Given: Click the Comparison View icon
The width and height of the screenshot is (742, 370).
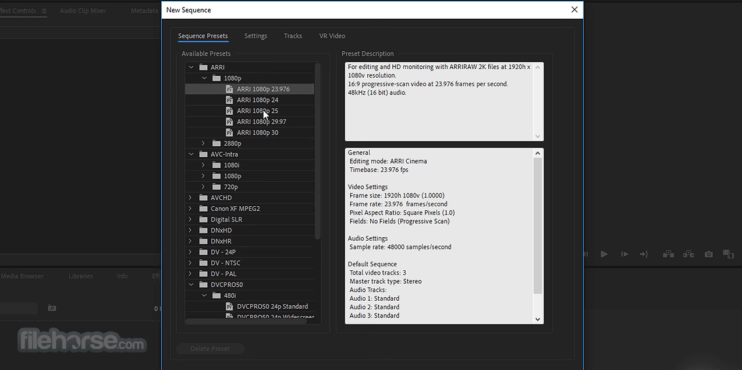Looking at the screenshot, I should [728, 254].
